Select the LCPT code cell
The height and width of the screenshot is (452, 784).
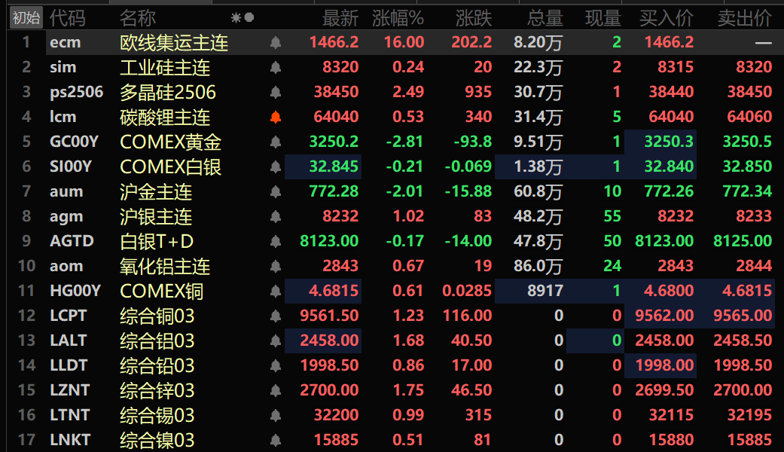(68, 316)
